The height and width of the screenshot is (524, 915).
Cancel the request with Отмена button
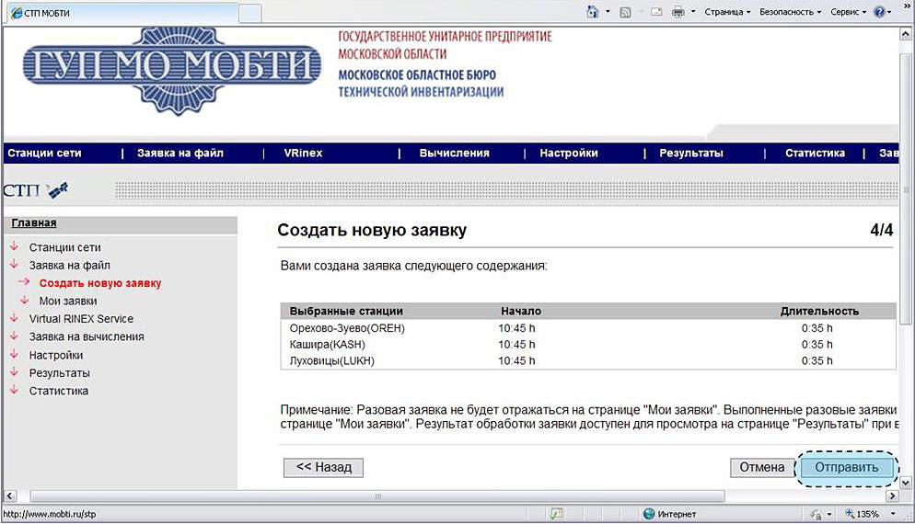pyautogui.click(x=761, y=467)
